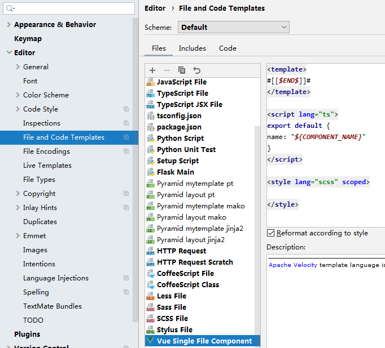The image size is (385, 348).
Task: Open the Apache Velocity link
Action: pos(292,265)
